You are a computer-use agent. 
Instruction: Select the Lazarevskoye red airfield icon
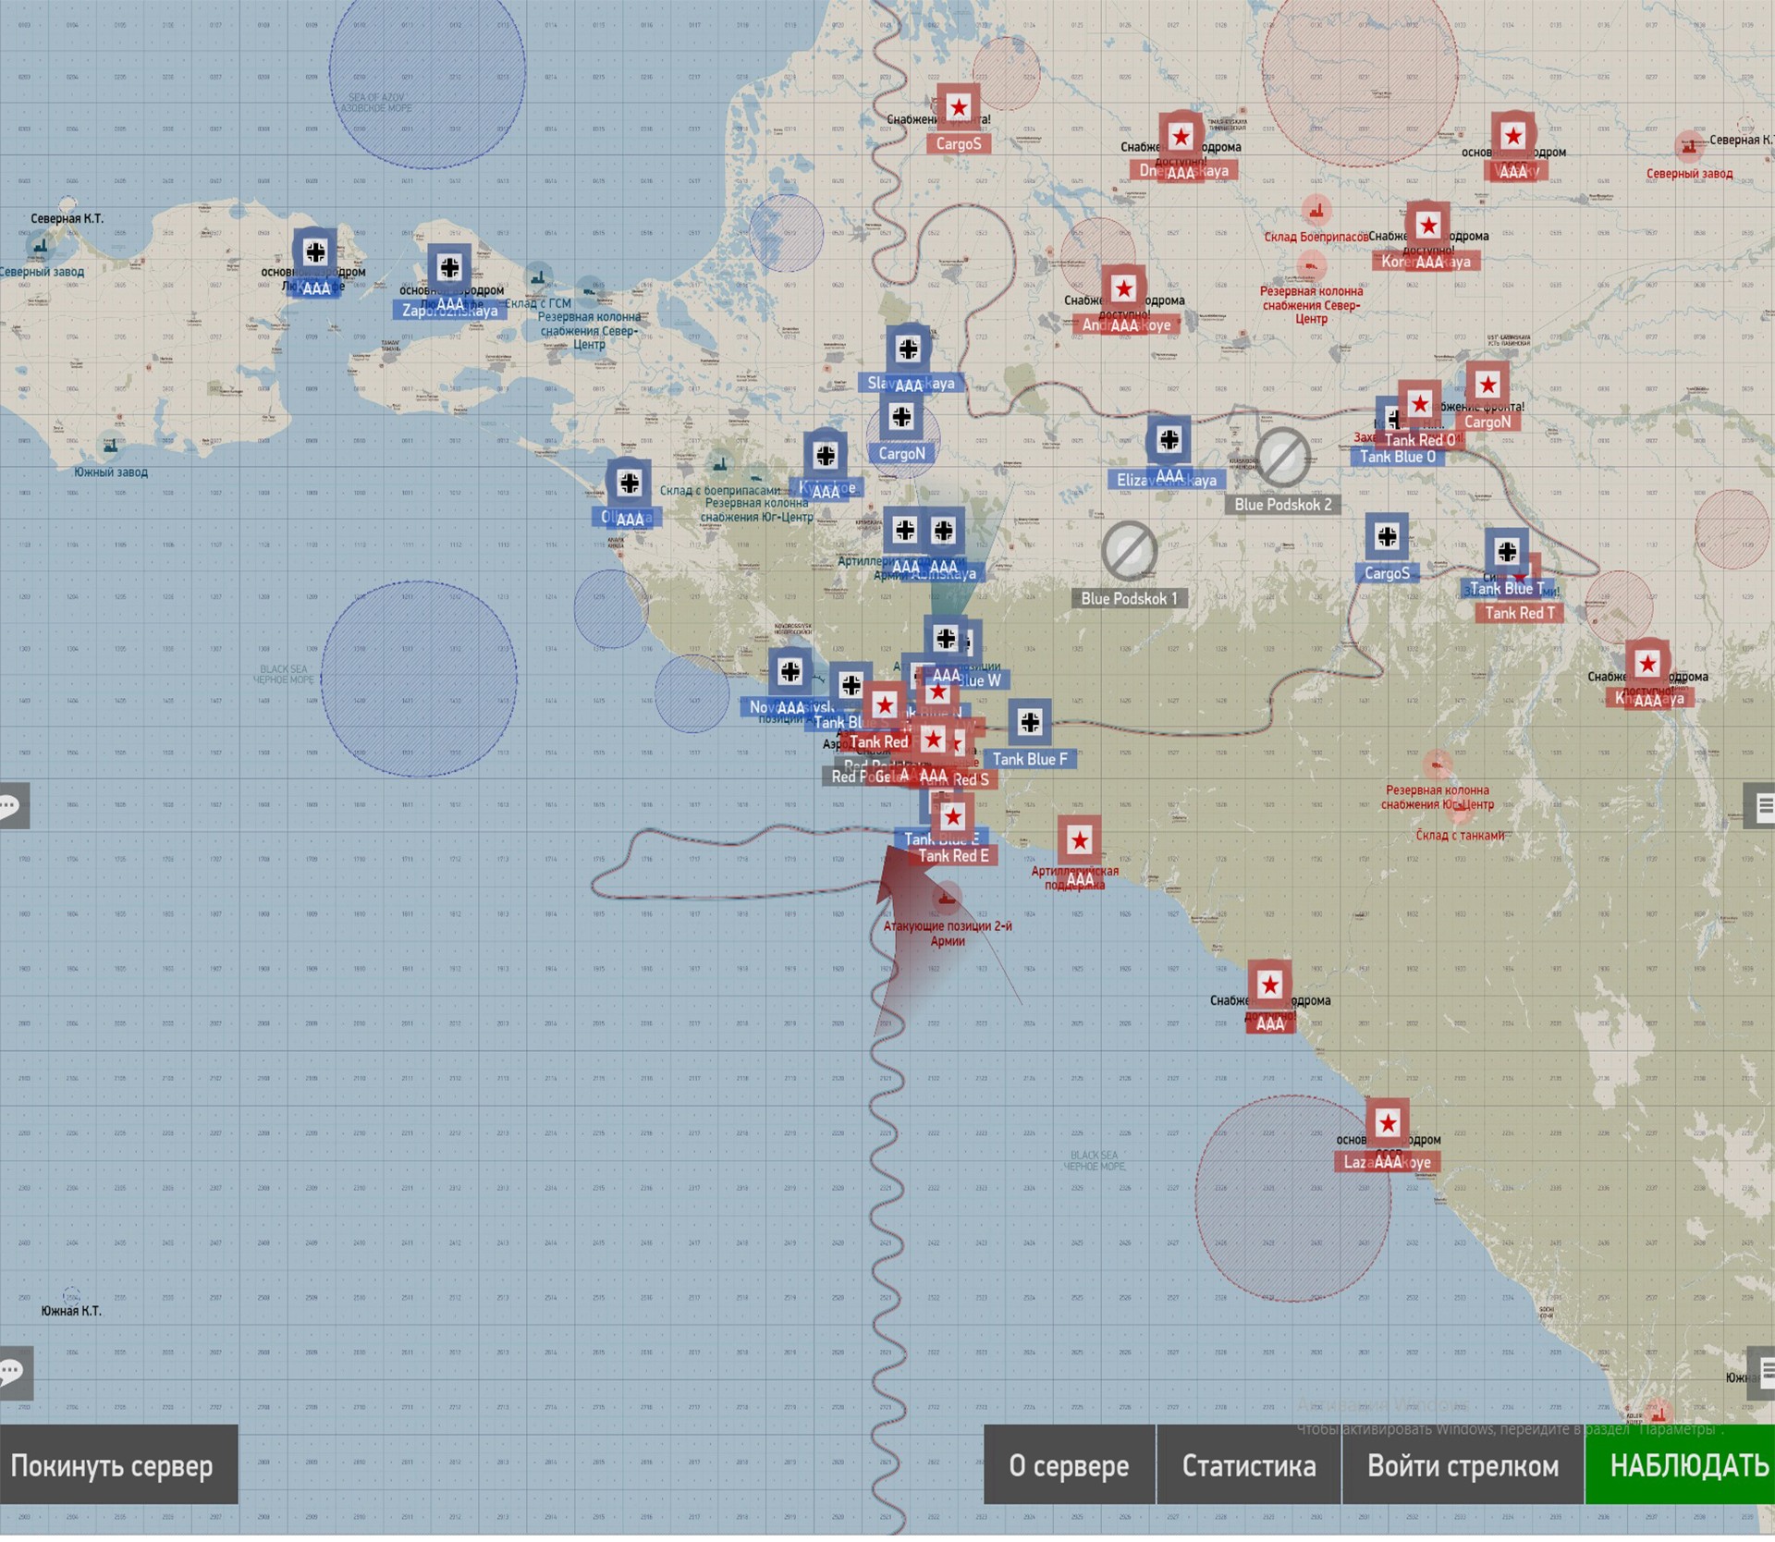coord(1387,1123)
